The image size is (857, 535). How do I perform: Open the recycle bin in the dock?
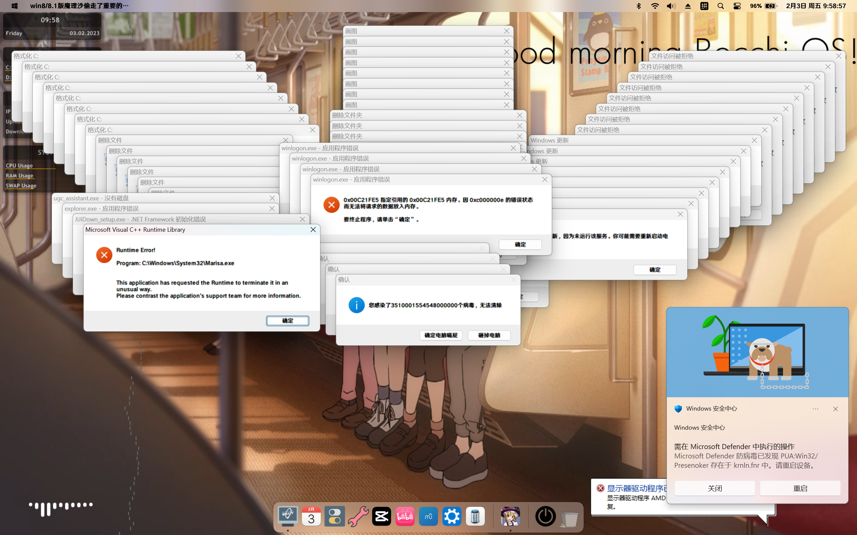pos(569,518)
